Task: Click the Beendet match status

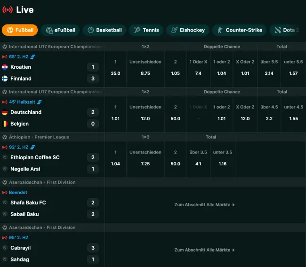Action: point(18,193)
